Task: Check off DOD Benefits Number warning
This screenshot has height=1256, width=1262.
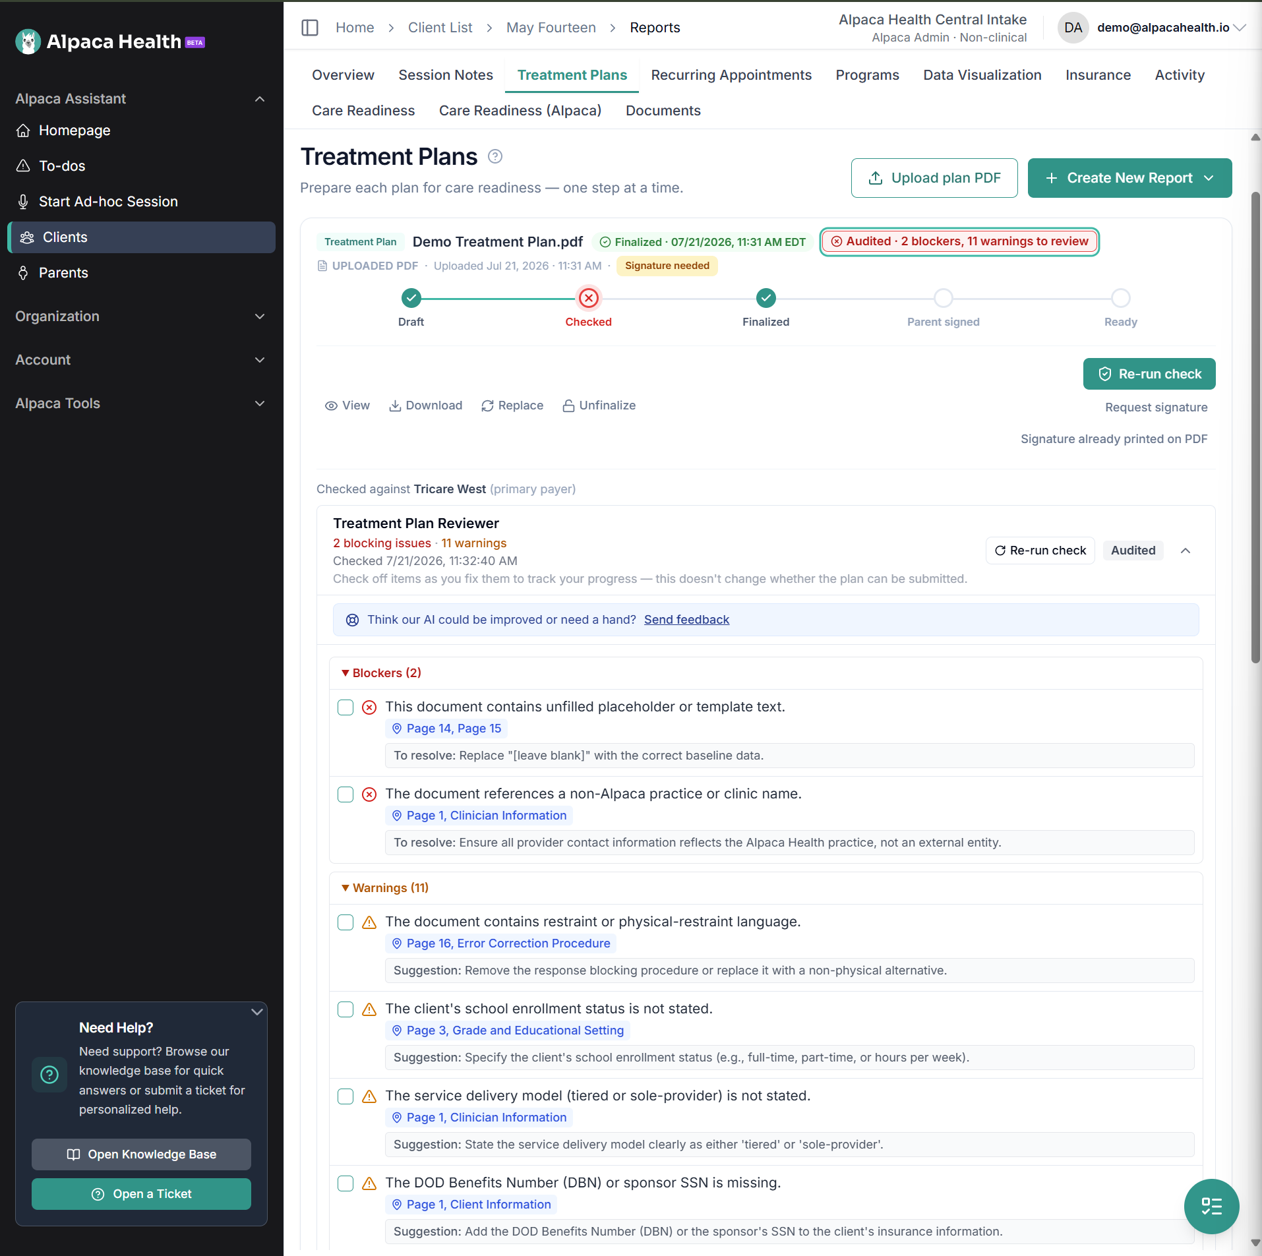Action: coord(346,1183)
